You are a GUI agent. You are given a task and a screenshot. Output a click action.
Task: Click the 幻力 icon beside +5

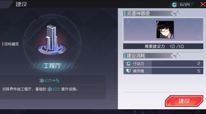coord(42,80)
